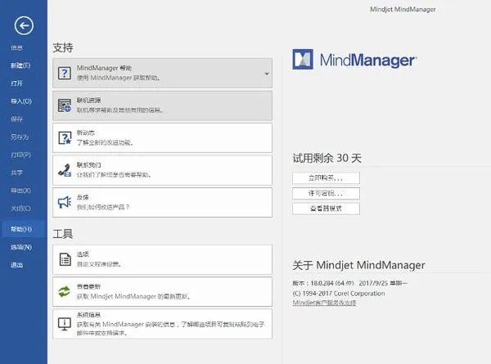Screen dimensions: 491x364
Task: Open the 新动态 what's new icon
Action: (65, 137)
